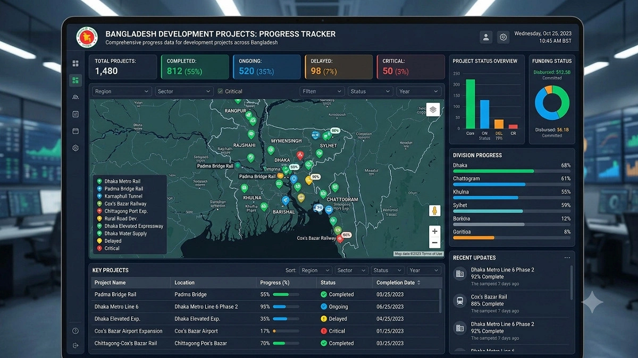The width and height of the screenshot is (638, 358).
Task: Click the red map marker north of Dhaka
Action: pos(300,155)
